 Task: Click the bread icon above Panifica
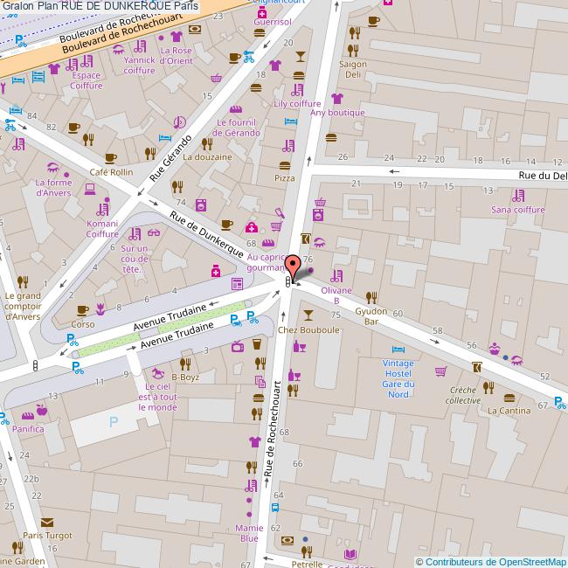point(39,411)
